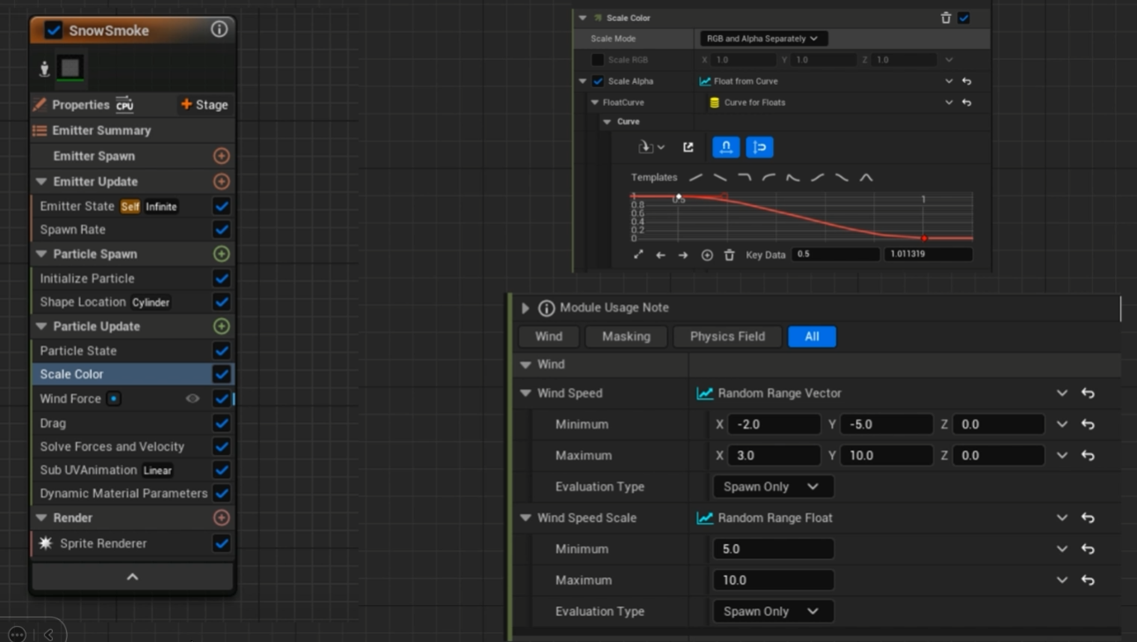Click the SnowSmoke emitter thumbnail
This screenshot has width=1137, height=642.
pos(71,68)
